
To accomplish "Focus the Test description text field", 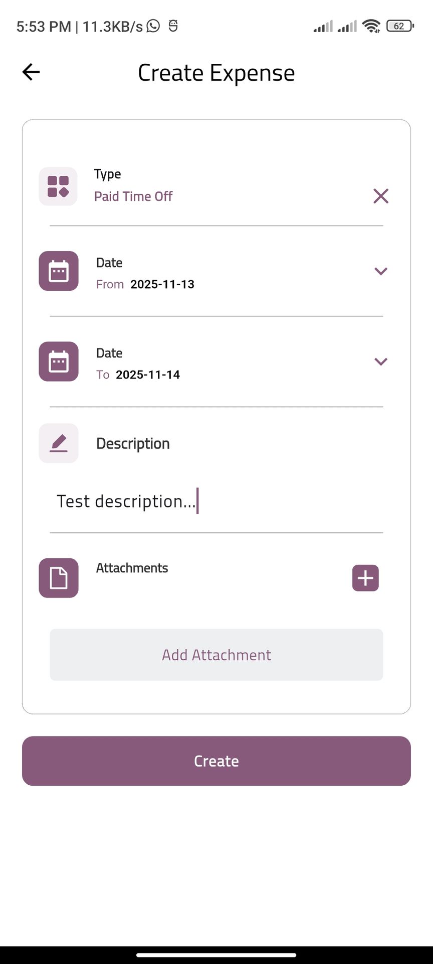I will (215, 502).
